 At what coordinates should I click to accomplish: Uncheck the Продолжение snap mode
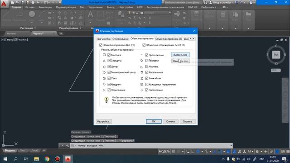[x=147, y=55]
